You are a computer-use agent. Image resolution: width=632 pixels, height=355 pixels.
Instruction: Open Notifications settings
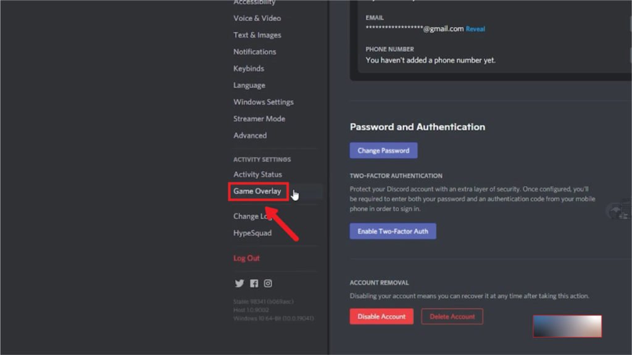point(255,52)
